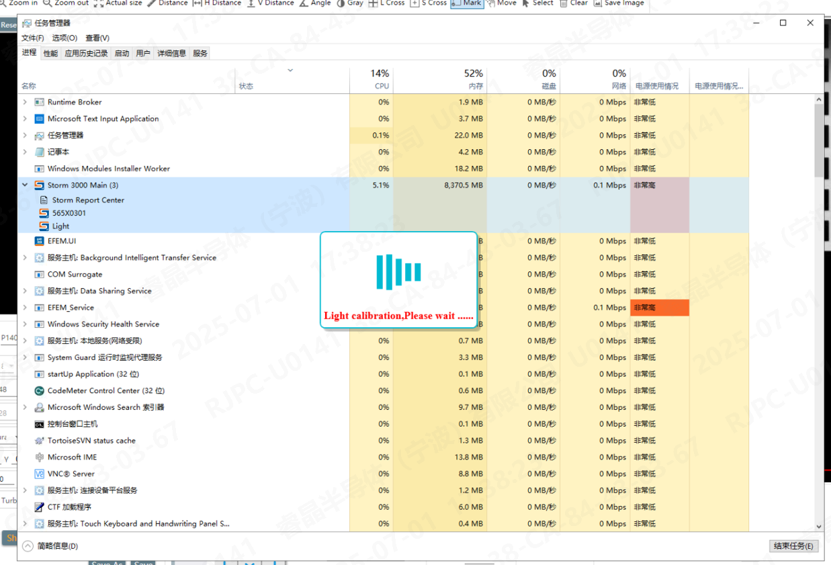Expand Windows Security Health Service row
831x565 pixels.
[x=25, y=324]
